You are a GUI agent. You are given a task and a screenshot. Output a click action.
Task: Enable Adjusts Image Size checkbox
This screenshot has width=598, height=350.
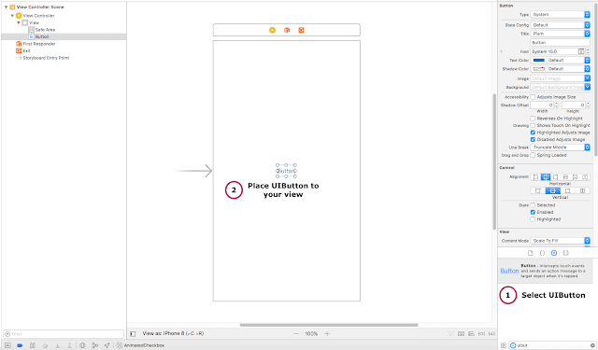tap(533, 97)
